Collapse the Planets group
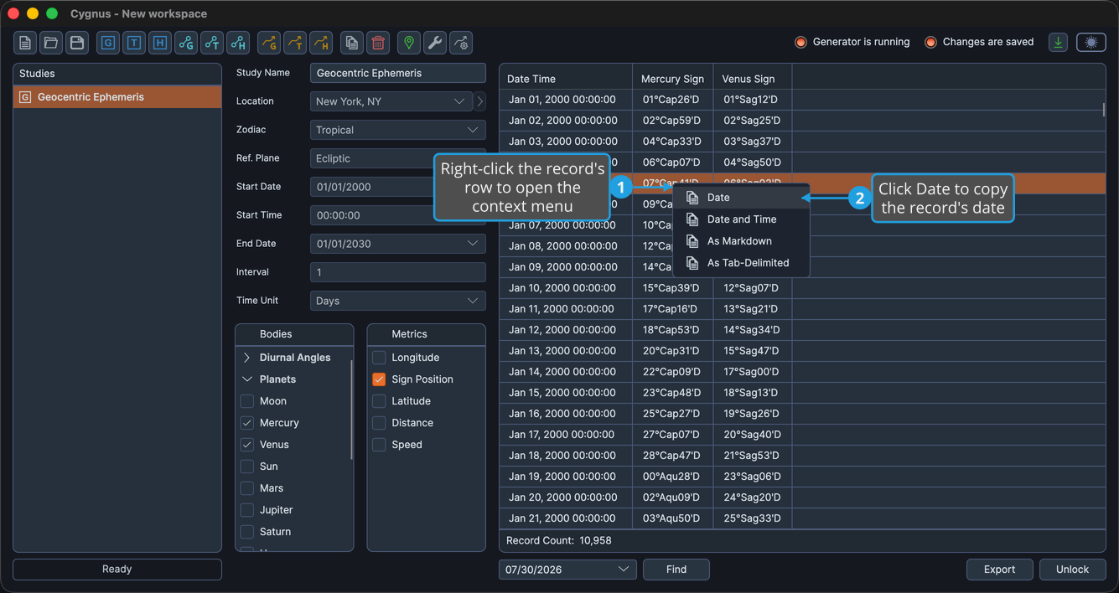The image size is (1119, 593). pyautogui.click(x=247, y=379)
